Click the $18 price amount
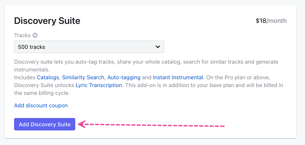 [x=261, y=21]
